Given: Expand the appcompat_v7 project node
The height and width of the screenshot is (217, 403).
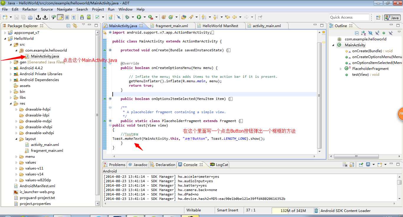Looking at the screenshot, I should (x=5, y=33).
